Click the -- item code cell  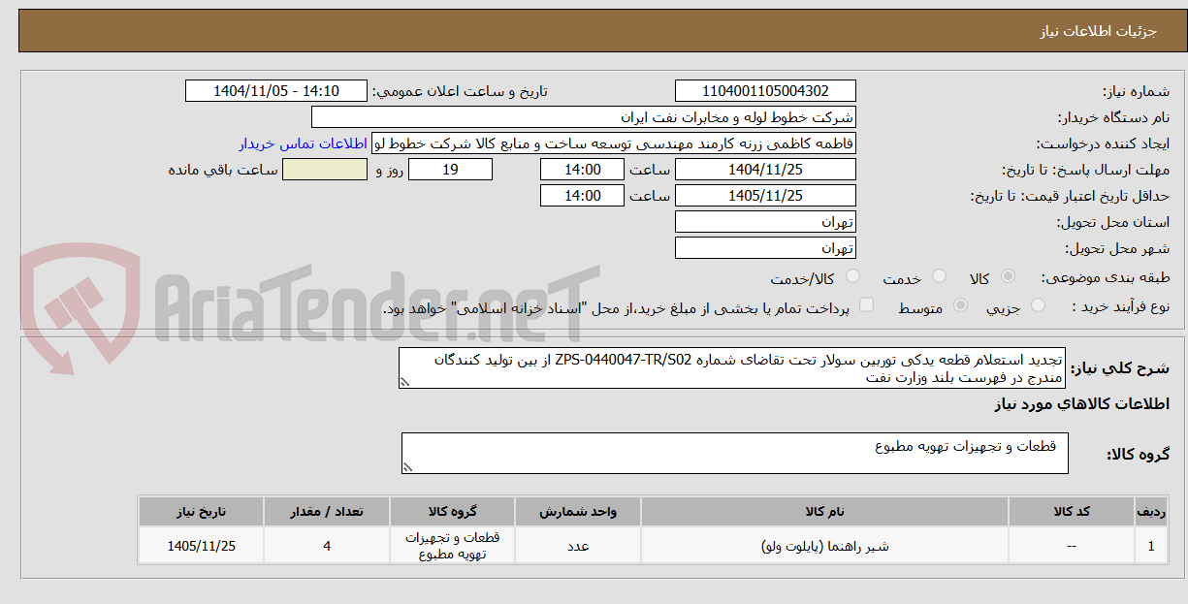[1072, 546]
